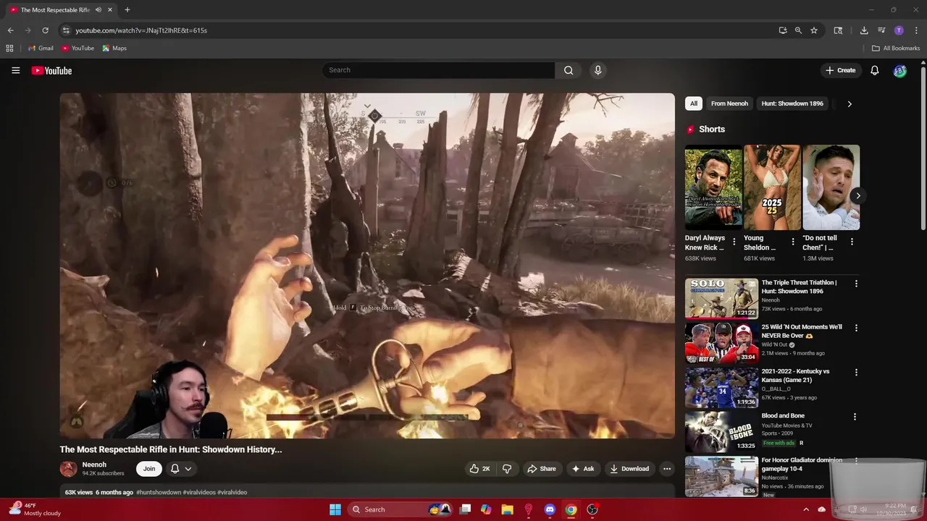Open the All Bookmarks folder

coord(896,48)
